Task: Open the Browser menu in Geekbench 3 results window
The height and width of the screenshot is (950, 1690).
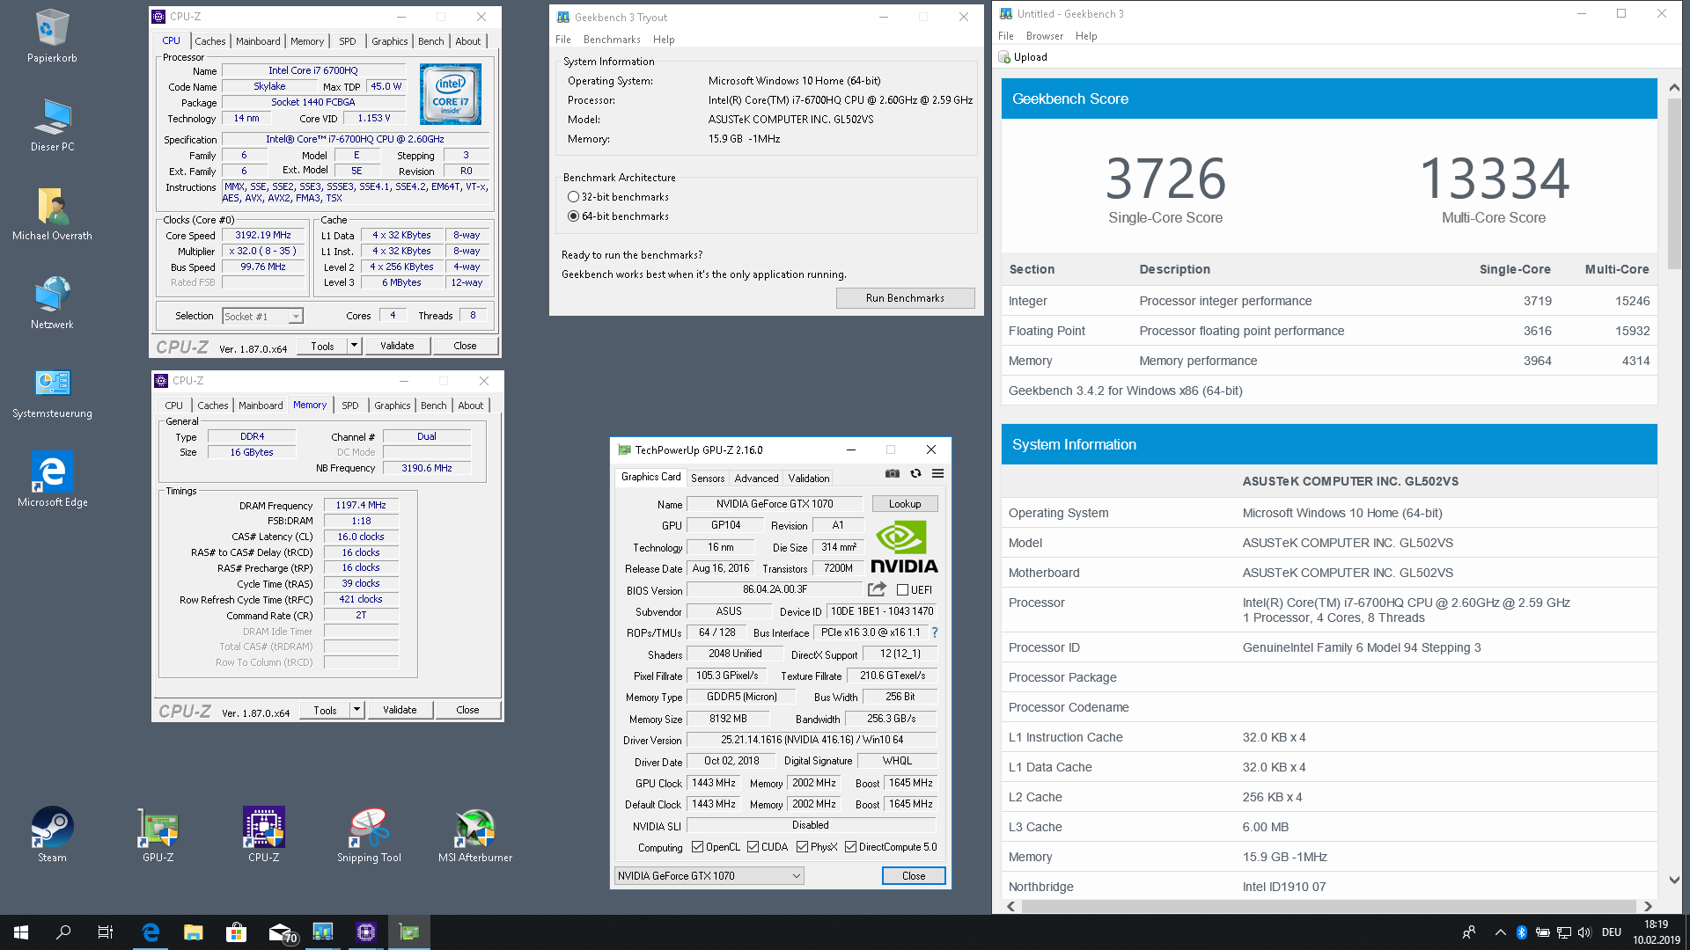Action: 1045,36
